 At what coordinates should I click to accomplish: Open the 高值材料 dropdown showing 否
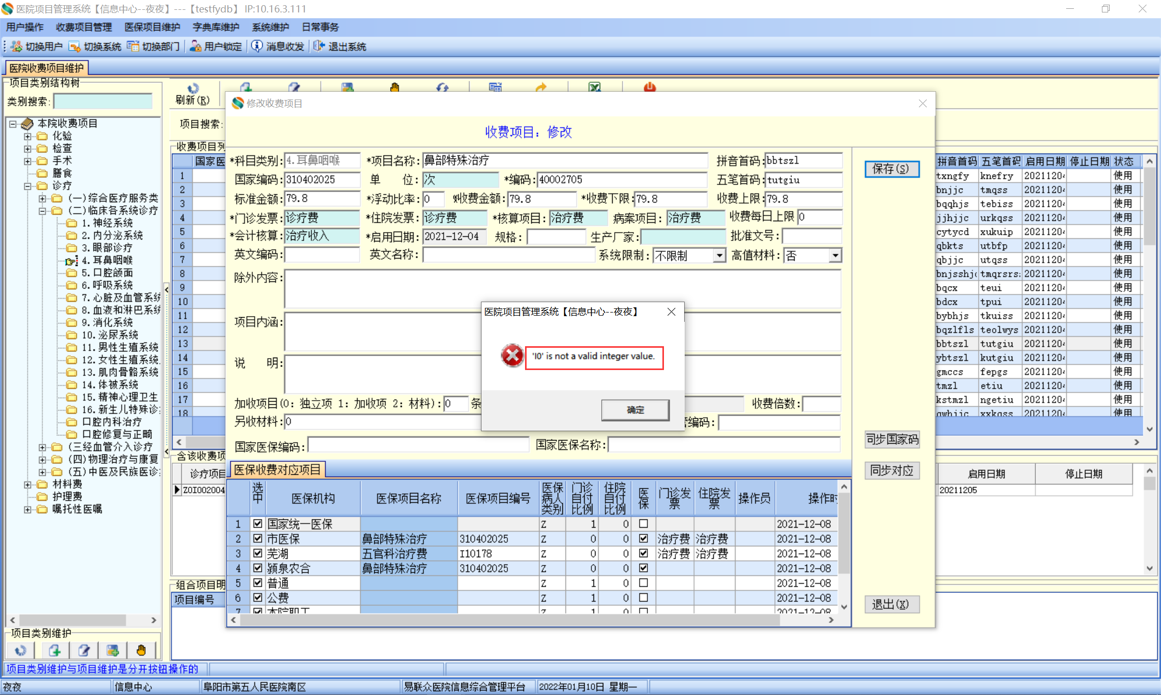[835, 256]
